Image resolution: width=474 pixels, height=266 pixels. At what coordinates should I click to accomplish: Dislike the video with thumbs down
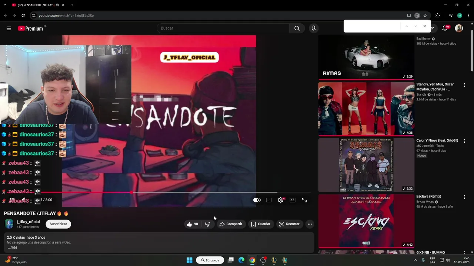[x=208, y=224]
